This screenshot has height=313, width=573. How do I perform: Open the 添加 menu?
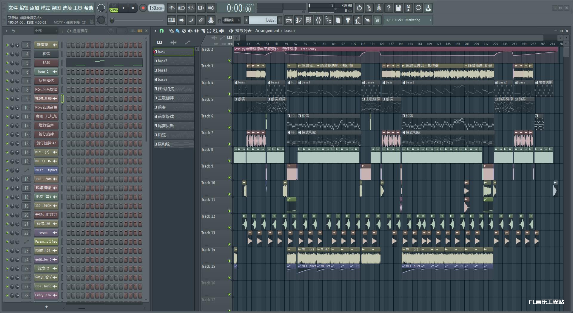(35, 8)
